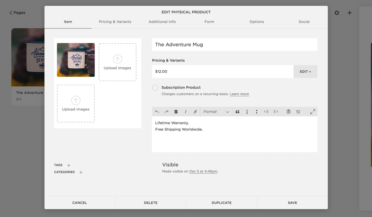This screenshot has height=217, width=372.
Task: Open the more options dots in the editor toolbar
Action: pos(256,111)
